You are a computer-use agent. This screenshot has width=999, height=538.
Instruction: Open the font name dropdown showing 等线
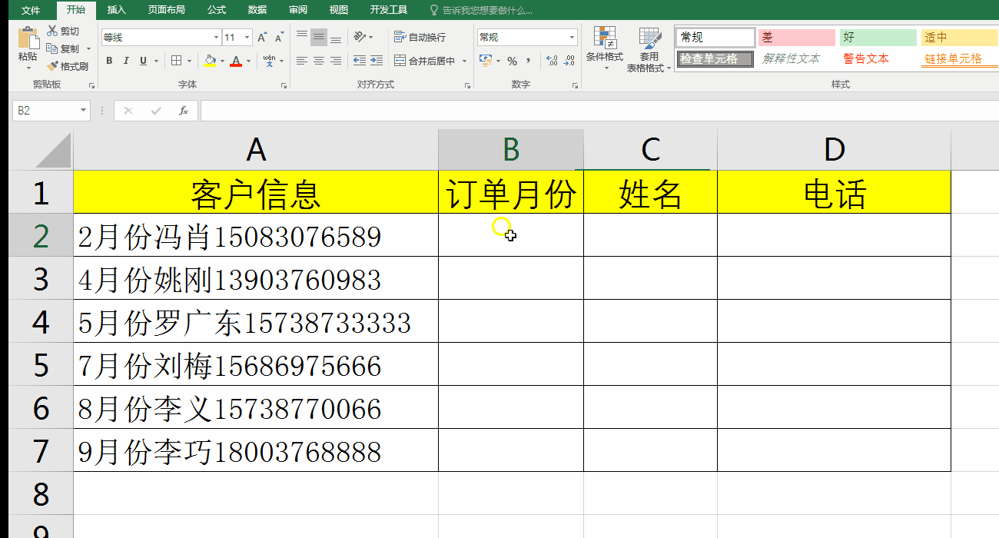(x=214, y=36)
